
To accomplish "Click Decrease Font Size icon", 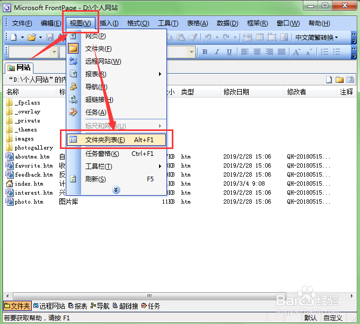I will pos(309,52).
